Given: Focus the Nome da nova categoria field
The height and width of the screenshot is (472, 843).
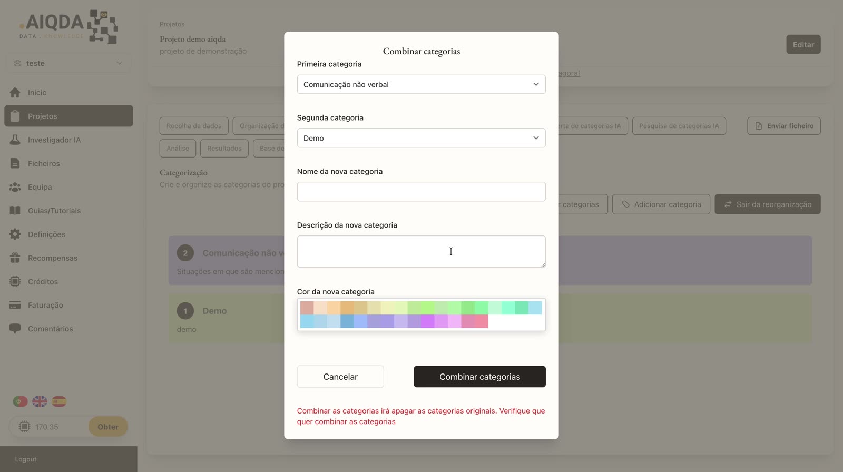Looking at the screenshot, I should pos(421,192).
